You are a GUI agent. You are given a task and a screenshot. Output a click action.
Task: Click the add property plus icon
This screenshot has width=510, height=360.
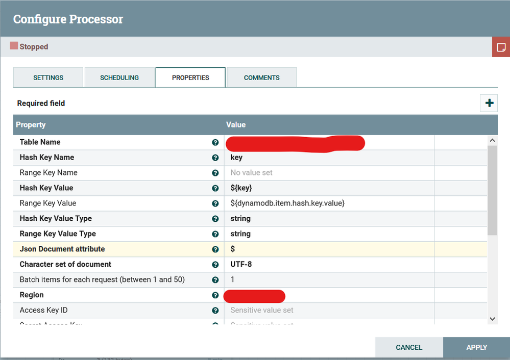(489, 103)
